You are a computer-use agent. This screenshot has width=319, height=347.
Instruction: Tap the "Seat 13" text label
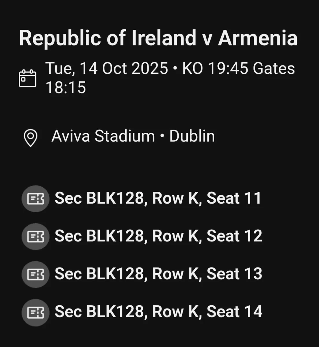coord(234,274)
